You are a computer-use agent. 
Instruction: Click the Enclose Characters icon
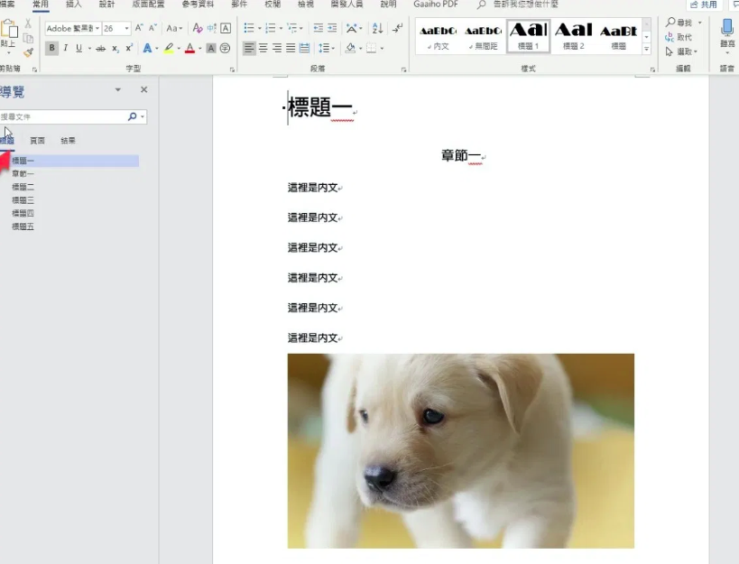(226, 48)
